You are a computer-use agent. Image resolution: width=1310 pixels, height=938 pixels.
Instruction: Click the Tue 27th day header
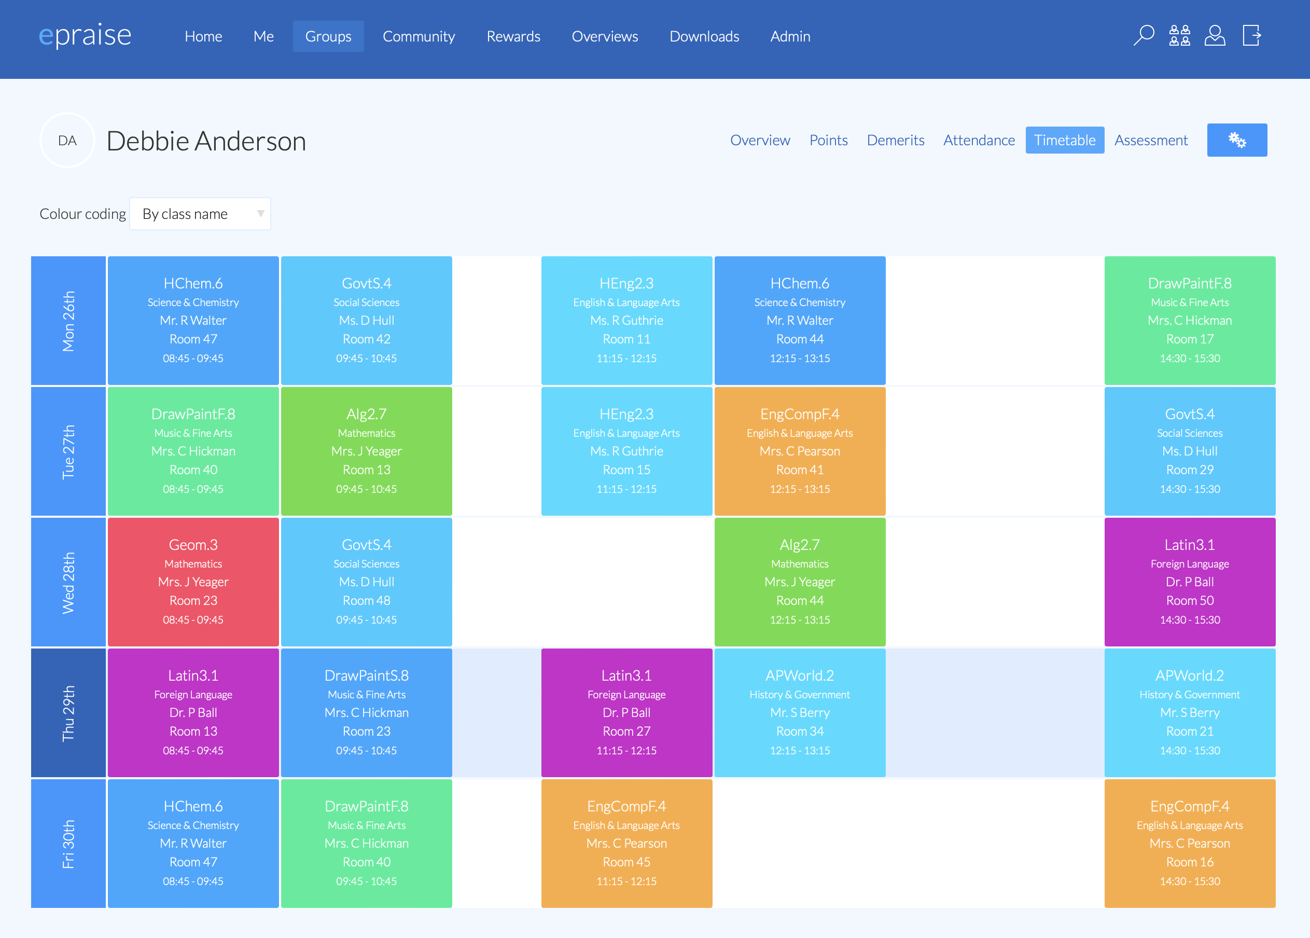pos(68,451)
